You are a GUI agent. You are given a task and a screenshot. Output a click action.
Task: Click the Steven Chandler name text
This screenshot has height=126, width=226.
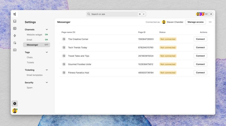pos(175,22)
